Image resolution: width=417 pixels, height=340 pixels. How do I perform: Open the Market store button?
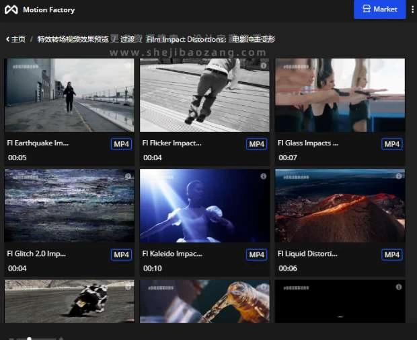tap(380, 9)
